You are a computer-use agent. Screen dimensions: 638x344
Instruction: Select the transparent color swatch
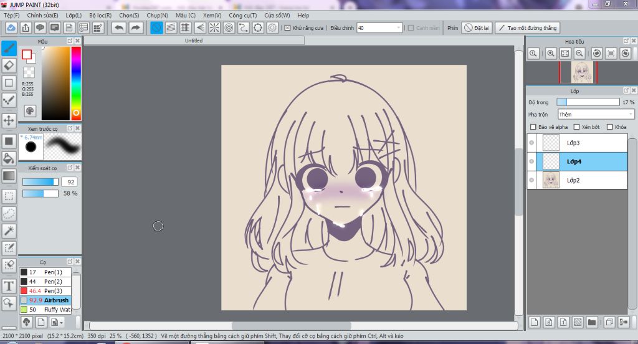(29, 72)
